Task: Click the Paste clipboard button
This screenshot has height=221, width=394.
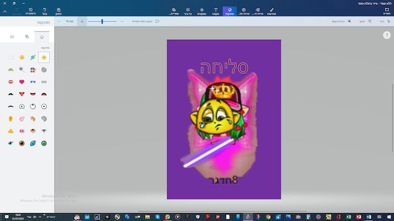Action: tap(58, 12)
